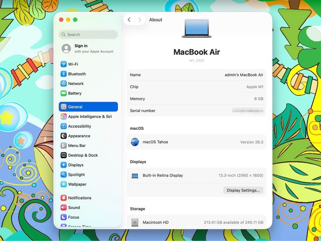Go back with the left chevron
The image size is (321, 241).
[x=129, y=20]
